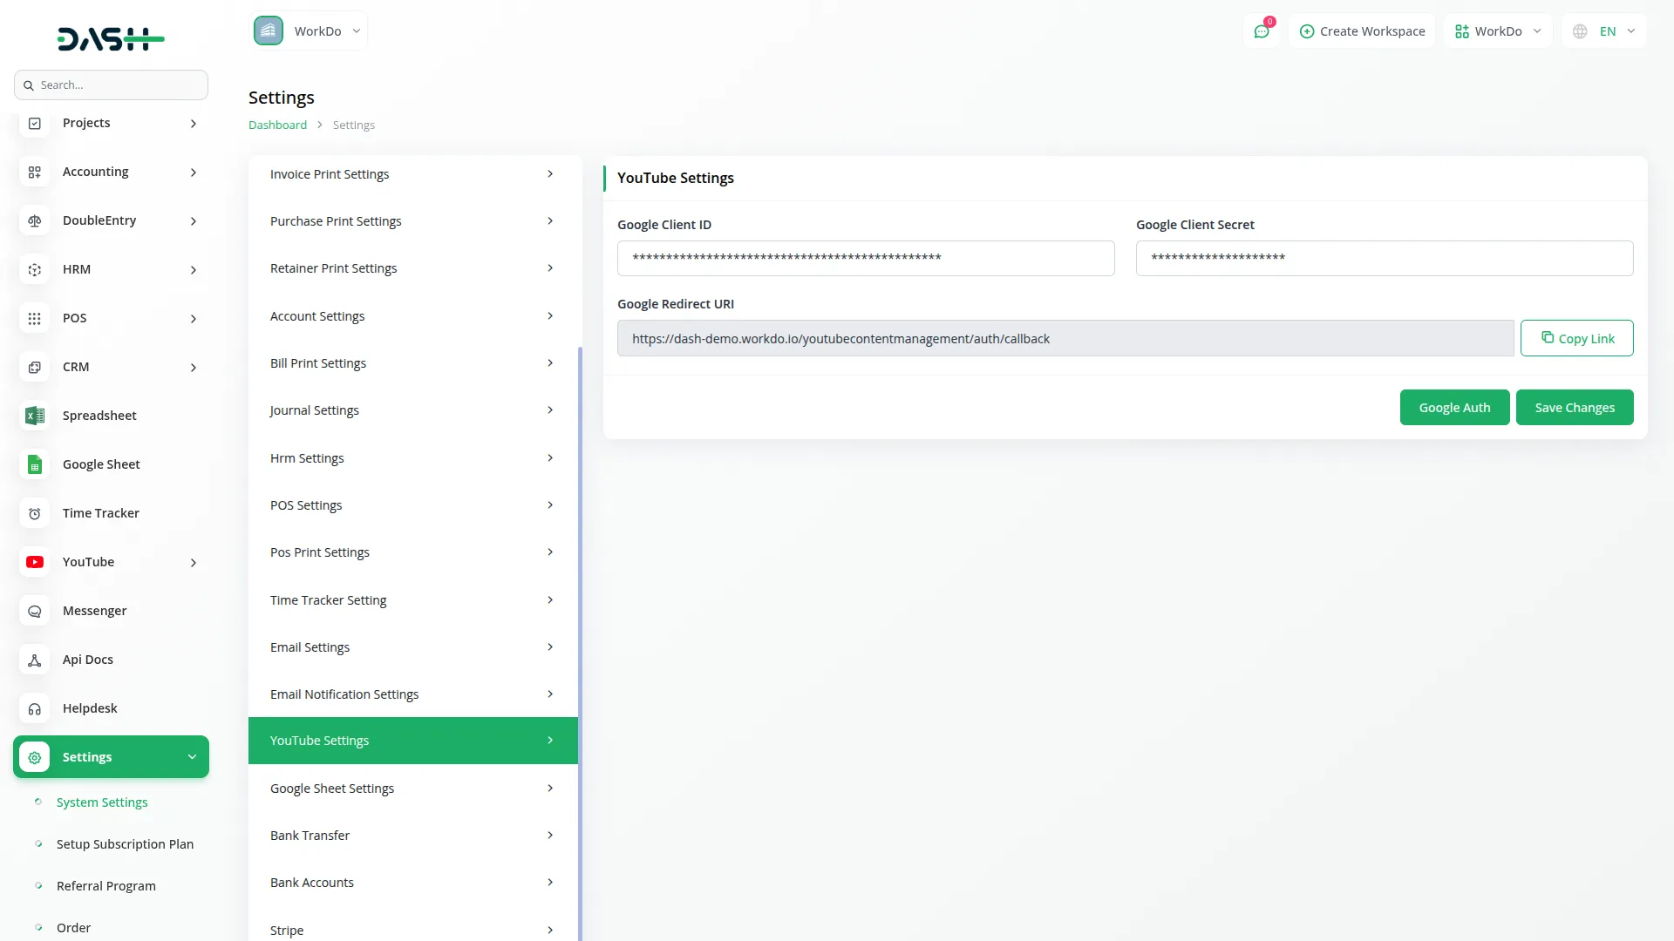Screen dimensions: 1674x941
Task: Click the Api Docs sidebar icon
Action: tap(34, 660)
